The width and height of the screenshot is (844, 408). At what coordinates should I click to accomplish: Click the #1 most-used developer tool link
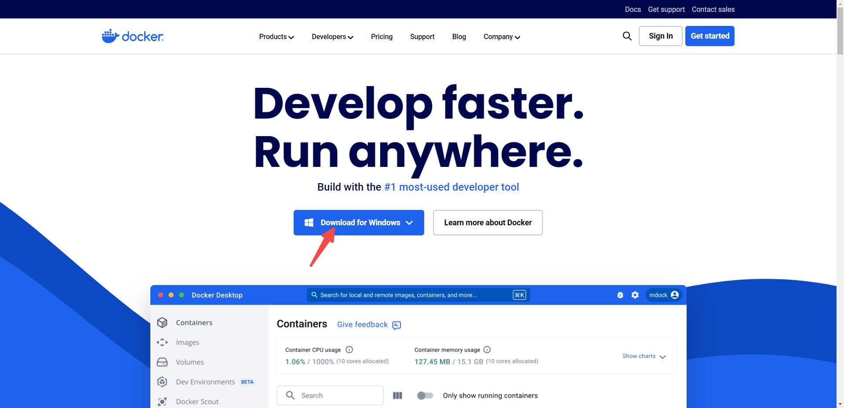tap(451, 187)
